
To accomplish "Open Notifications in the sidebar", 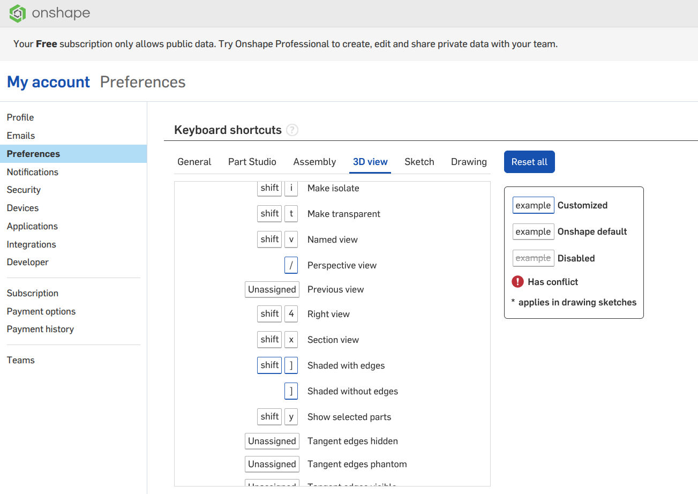I will [x=33, y=172].
